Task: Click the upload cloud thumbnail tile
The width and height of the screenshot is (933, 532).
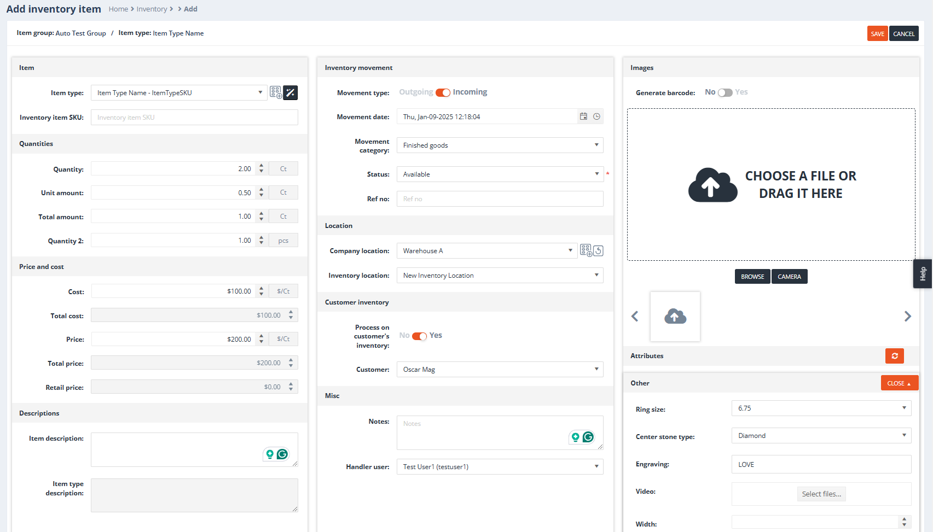Action: (x=675, y=317)
